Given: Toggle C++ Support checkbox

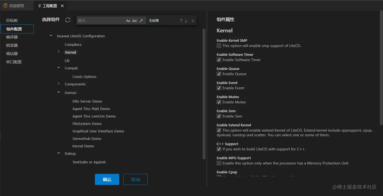Looking at the screenshot, I should [219, 149].
